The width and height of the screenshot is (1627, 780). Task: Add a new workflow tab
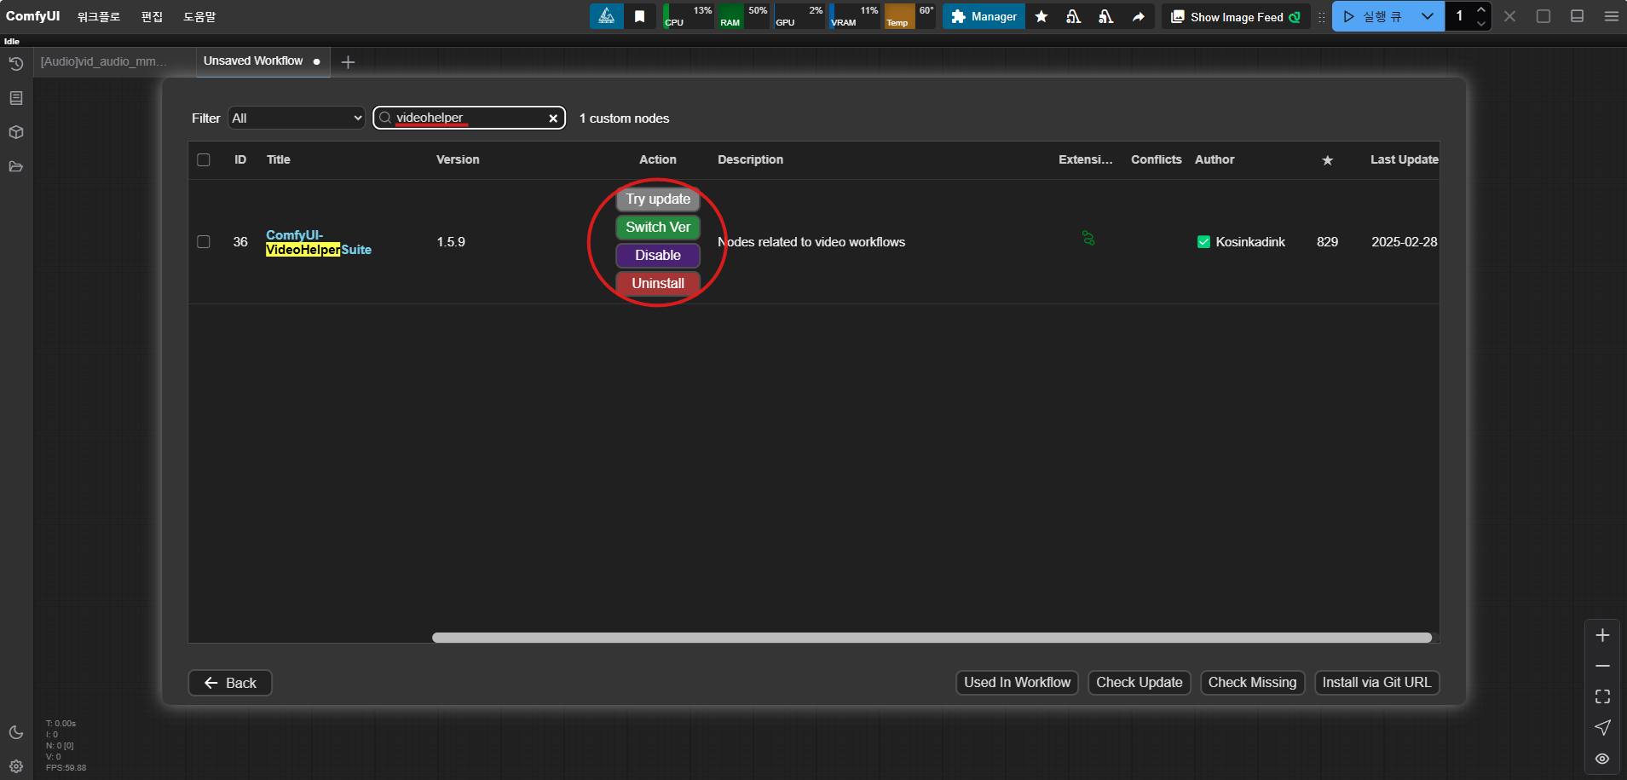click(x=348, y=61)
